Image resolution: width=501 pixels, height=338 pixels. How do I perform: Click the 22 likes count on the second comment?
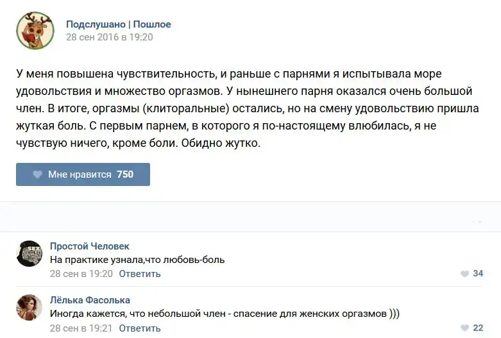478,328
